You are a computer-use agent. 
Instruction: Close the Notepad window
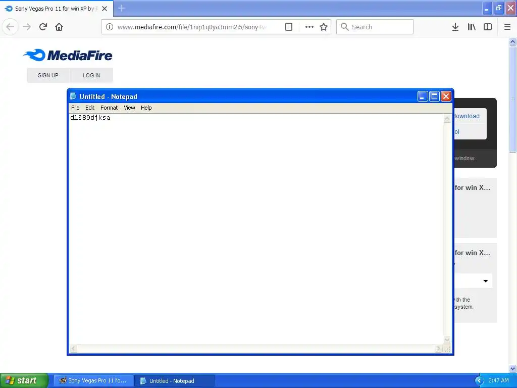click(x=446, y=96)
